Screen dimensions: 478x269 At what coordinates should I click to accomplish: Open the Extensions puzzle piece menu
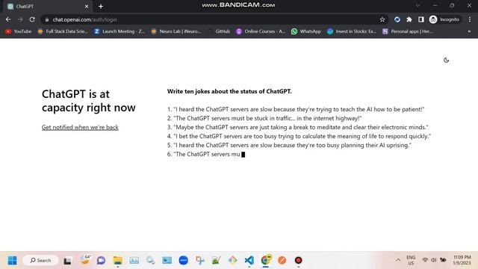(409, 19)
